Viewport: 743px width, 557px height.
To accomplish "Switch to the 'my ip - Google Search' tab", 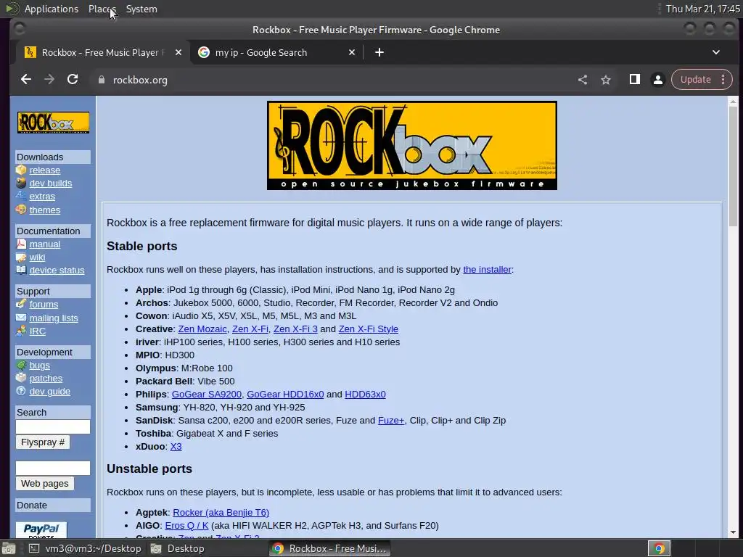I will pyautogui.click(x=276, y=52).
